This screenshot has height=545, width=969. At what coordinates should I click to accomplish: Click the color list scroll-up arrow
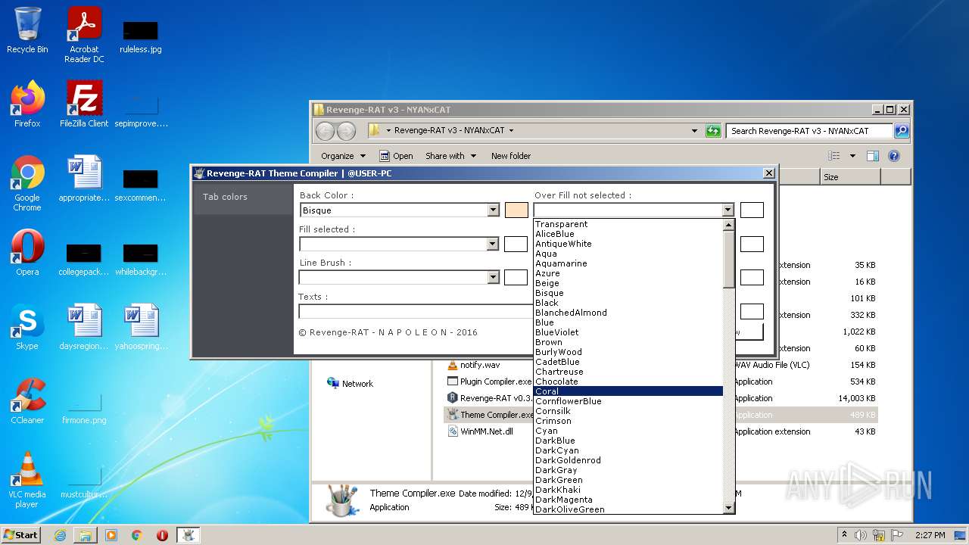(x=729, y=225)
